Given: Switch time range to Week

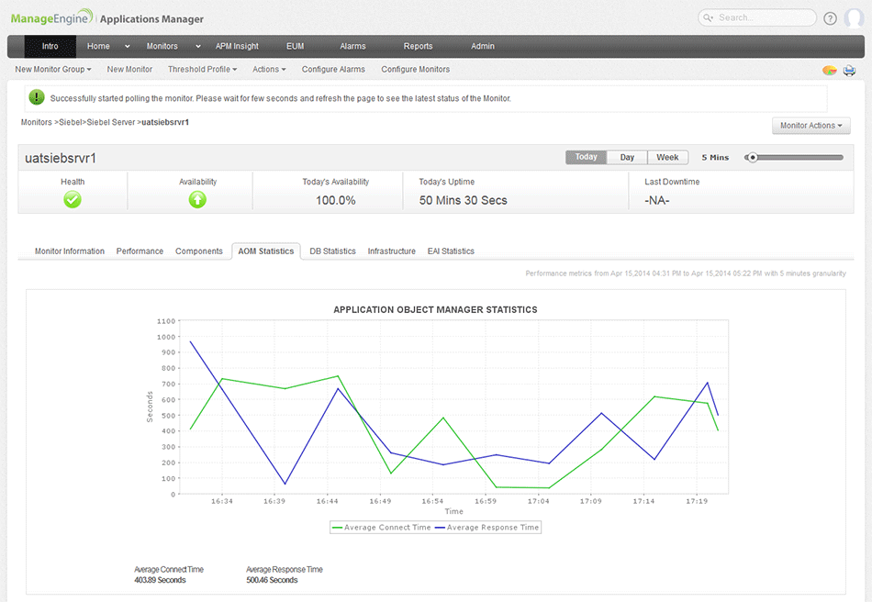Looking at the screenshot, I should tap(667, 157).
